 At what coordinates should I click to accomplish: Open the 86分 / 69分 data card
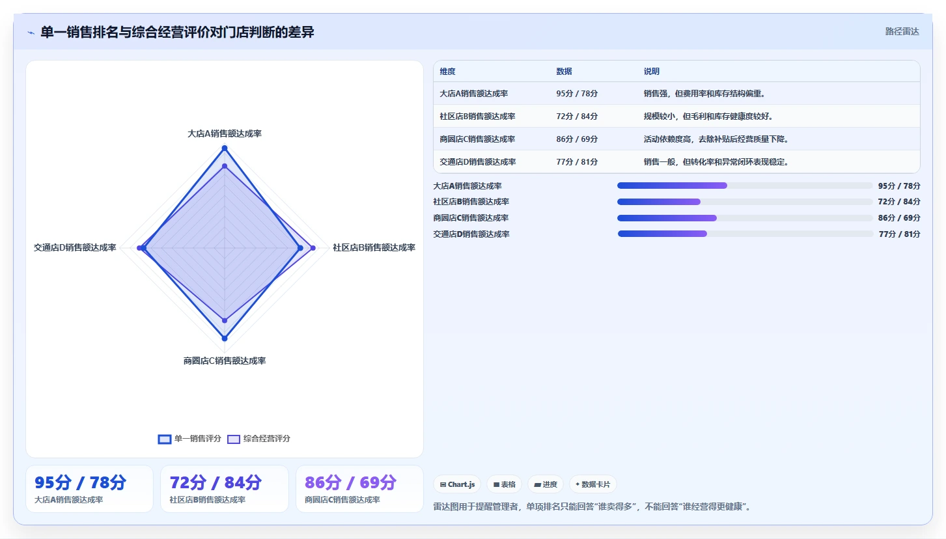click(359, 489)
